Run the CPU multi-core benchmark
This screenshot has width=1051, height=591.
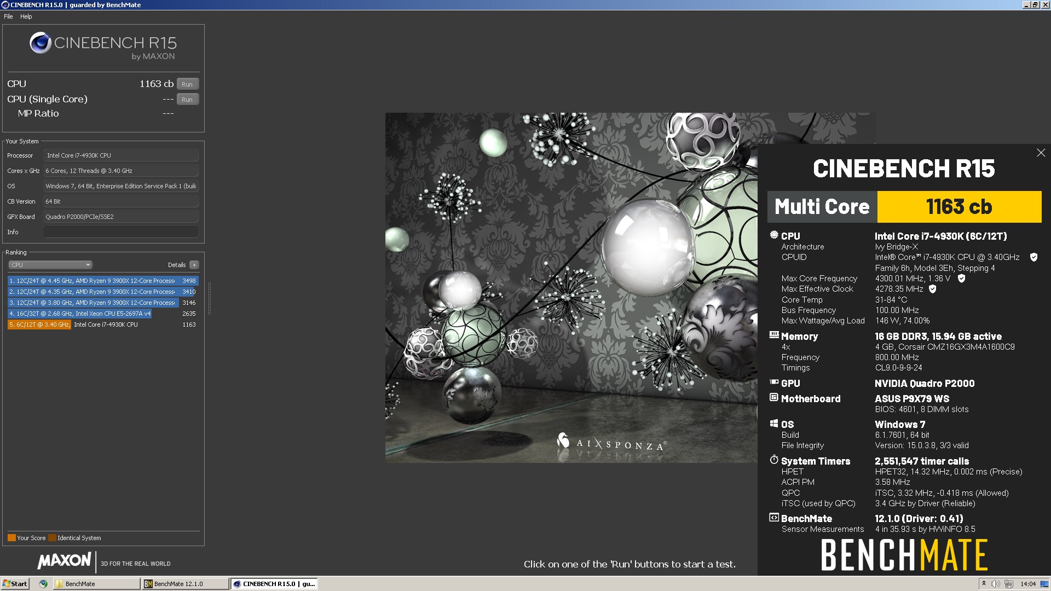click(187, 84)
